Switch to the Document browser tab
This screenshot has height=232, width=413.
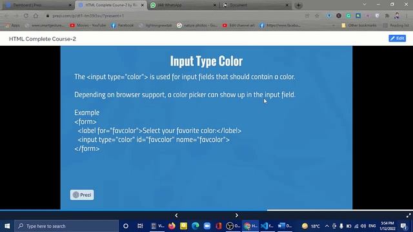(256, 5)
